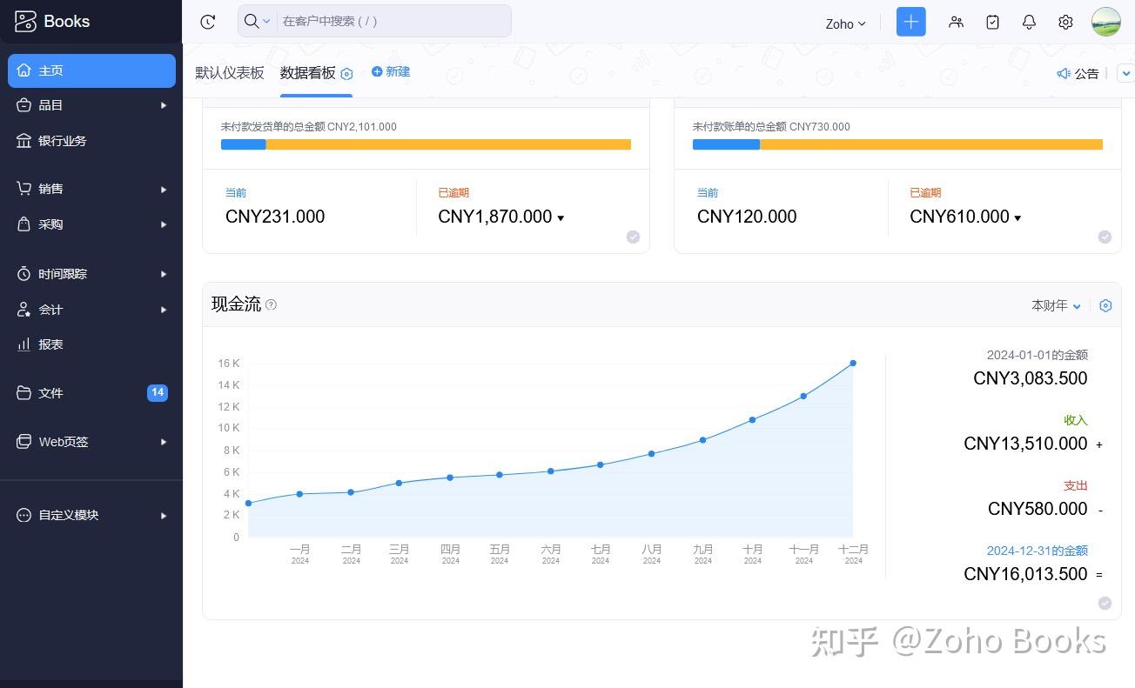This screenshot has height=688, width=1135.
Task: Switch to the 默认仪表板 tab
Action: point(230,73)
